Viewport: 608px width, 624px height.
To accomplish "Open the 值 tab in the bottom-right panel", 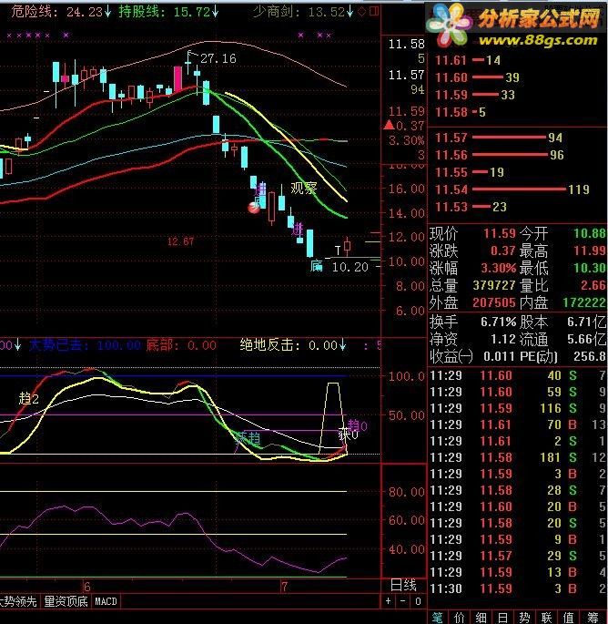I will (569, 618).
